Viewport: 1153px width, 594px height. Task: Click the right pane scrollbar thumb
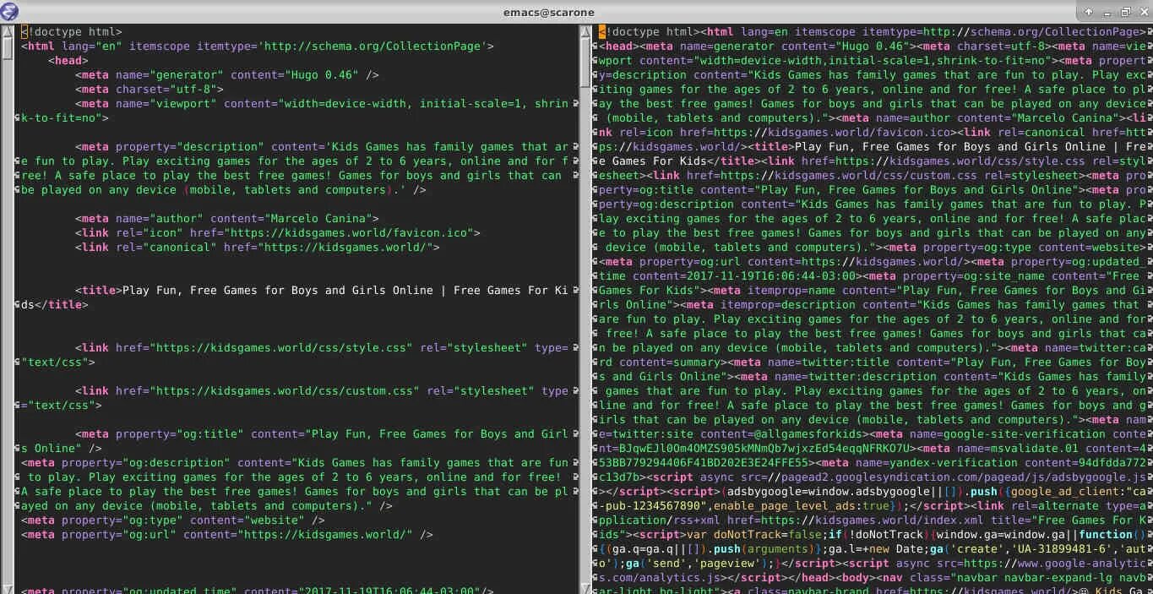[586, 63]
